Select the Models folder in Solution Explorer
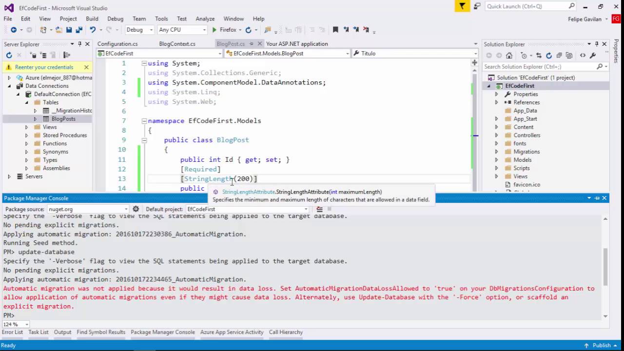This screenshot has width=624, height=351. coord(522,160)
